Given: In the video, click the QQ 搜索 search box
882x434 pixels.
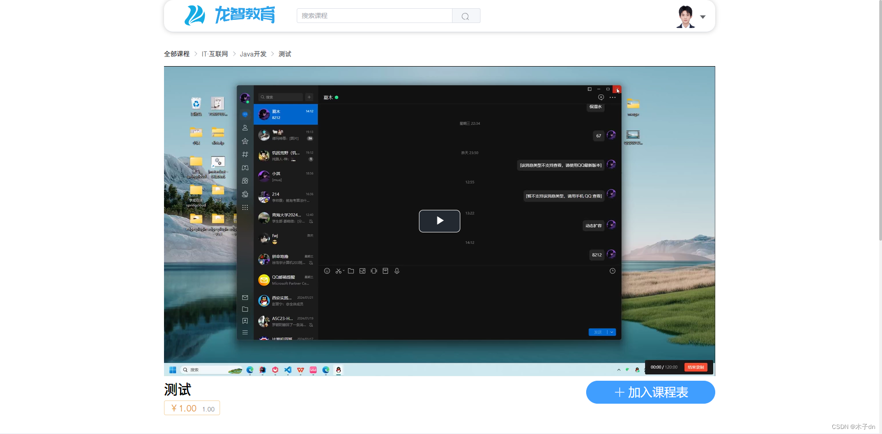Looking at the screenshot, I should point(281,97).
